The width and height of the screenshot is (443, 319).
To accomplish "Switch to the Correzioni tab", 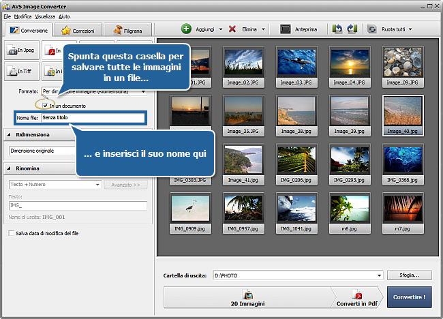I will [x=78, y=30].
